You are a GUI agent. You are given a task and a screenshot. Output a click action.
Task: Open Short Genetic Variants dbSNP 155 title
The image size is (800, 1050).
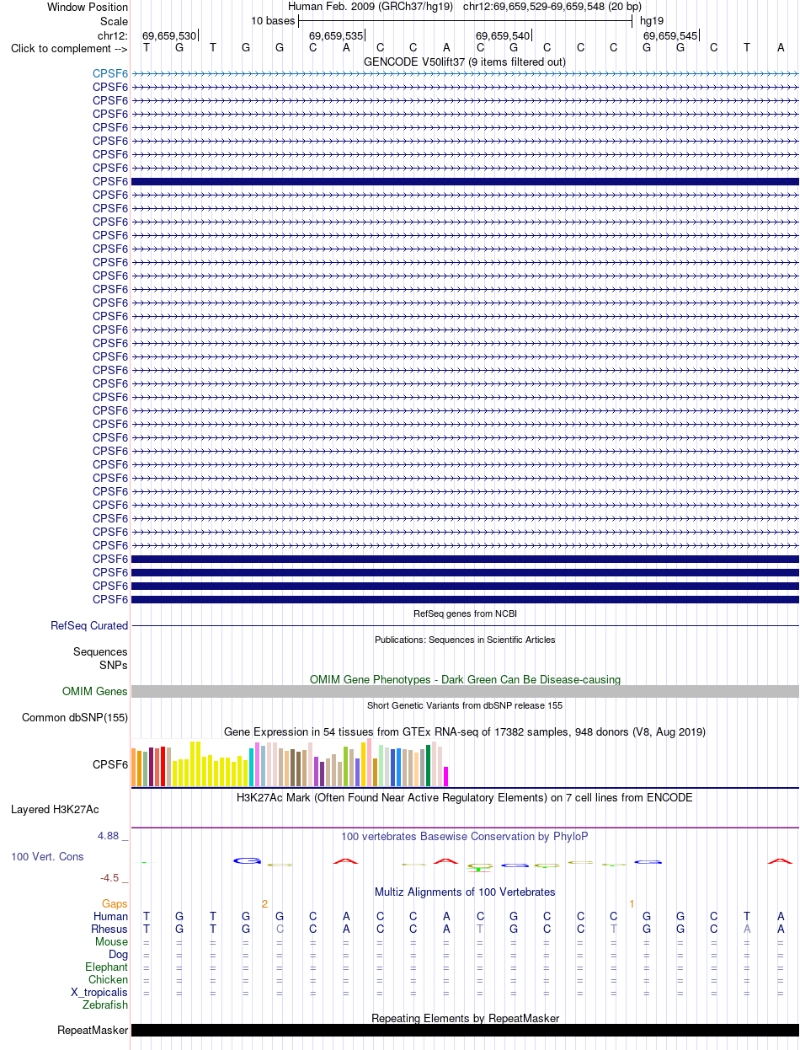[x=465, y=705]
